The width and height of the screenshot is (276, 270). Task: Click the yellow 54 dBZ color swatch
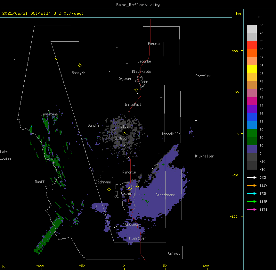coord(252,69)
